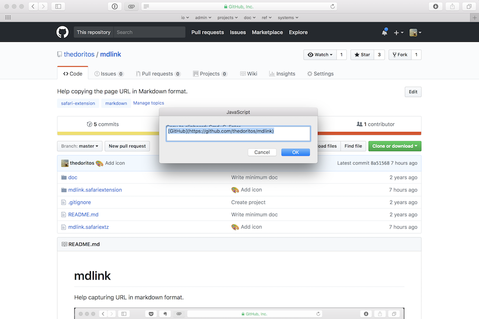The height and width of the screenshot is (319, 479).
Task: Click Manage topics link
Action: pyautogui.click(x=149, y=103)
